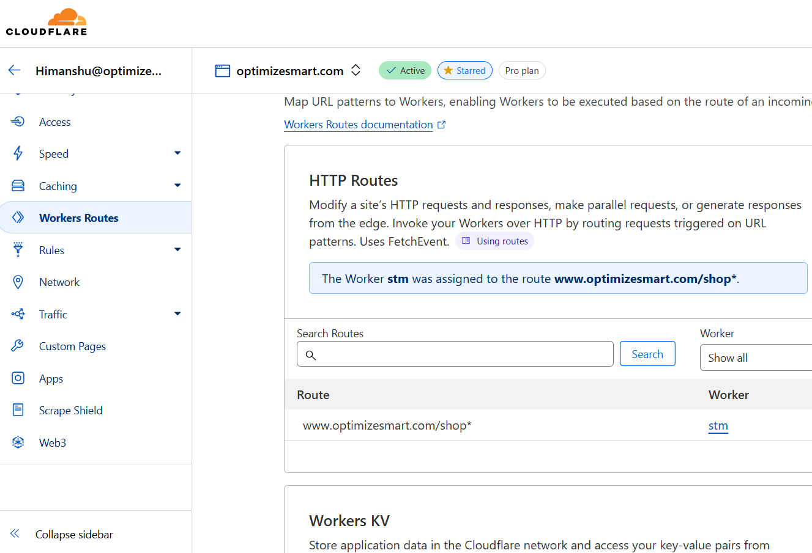The height and width of the screenshot is (553, 812).
Task: Select Workers Routes in the sidebar
Action: [95, 218]
